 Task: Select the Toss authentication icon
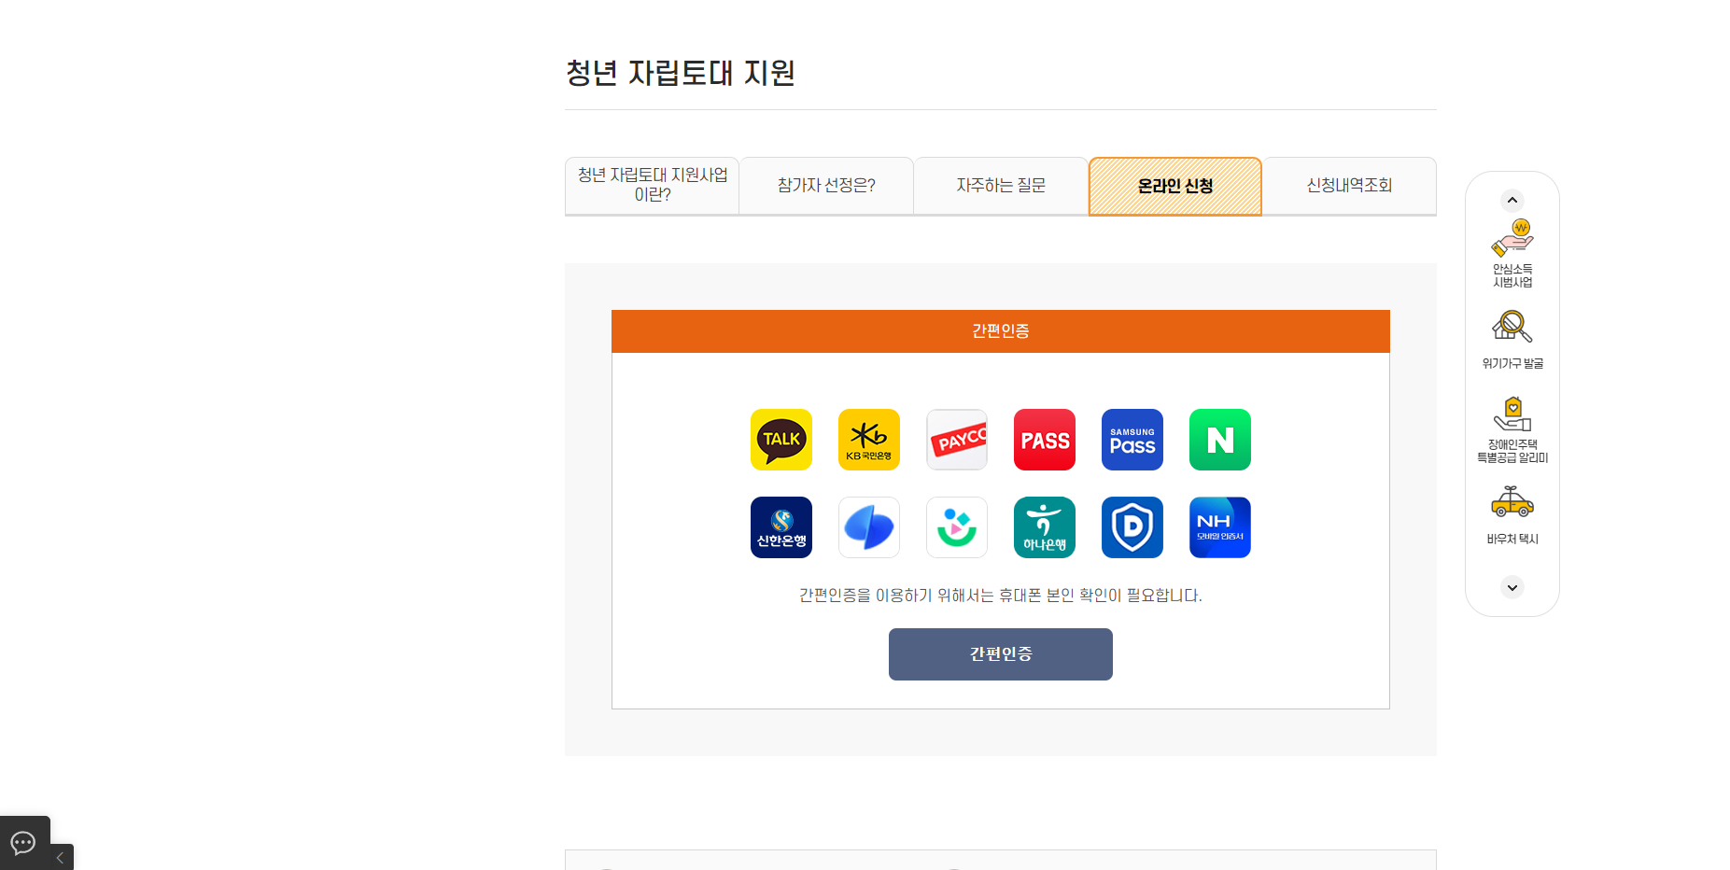click(868, 527)
